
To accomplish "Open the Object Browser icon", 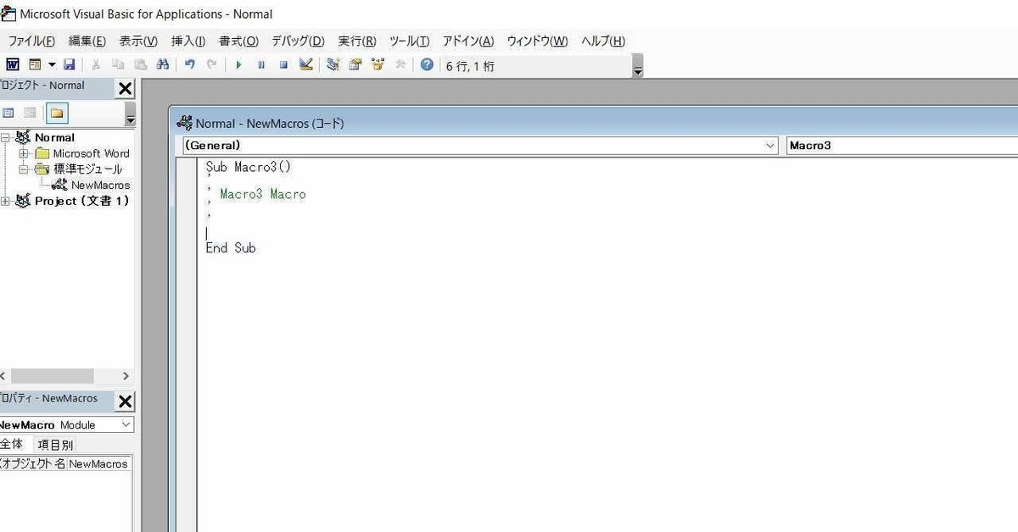I will [378, 64].
